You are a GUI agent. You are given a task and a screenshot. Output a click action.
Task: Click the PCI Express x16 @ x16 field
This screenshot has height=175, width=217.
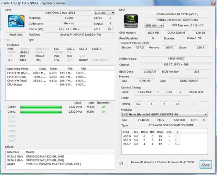[x=188, y=25]
